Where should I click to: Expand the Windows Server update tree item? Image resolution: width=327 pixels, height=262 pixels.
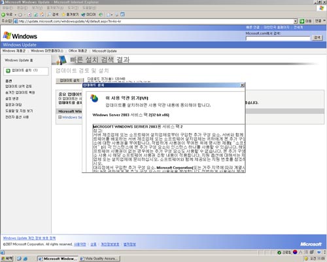[x=60, y=117]
